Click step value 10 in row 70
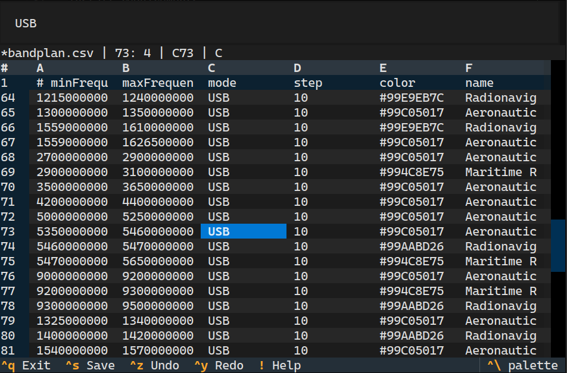Viewport: 567px width, 373px height. (x=301, y=187)
